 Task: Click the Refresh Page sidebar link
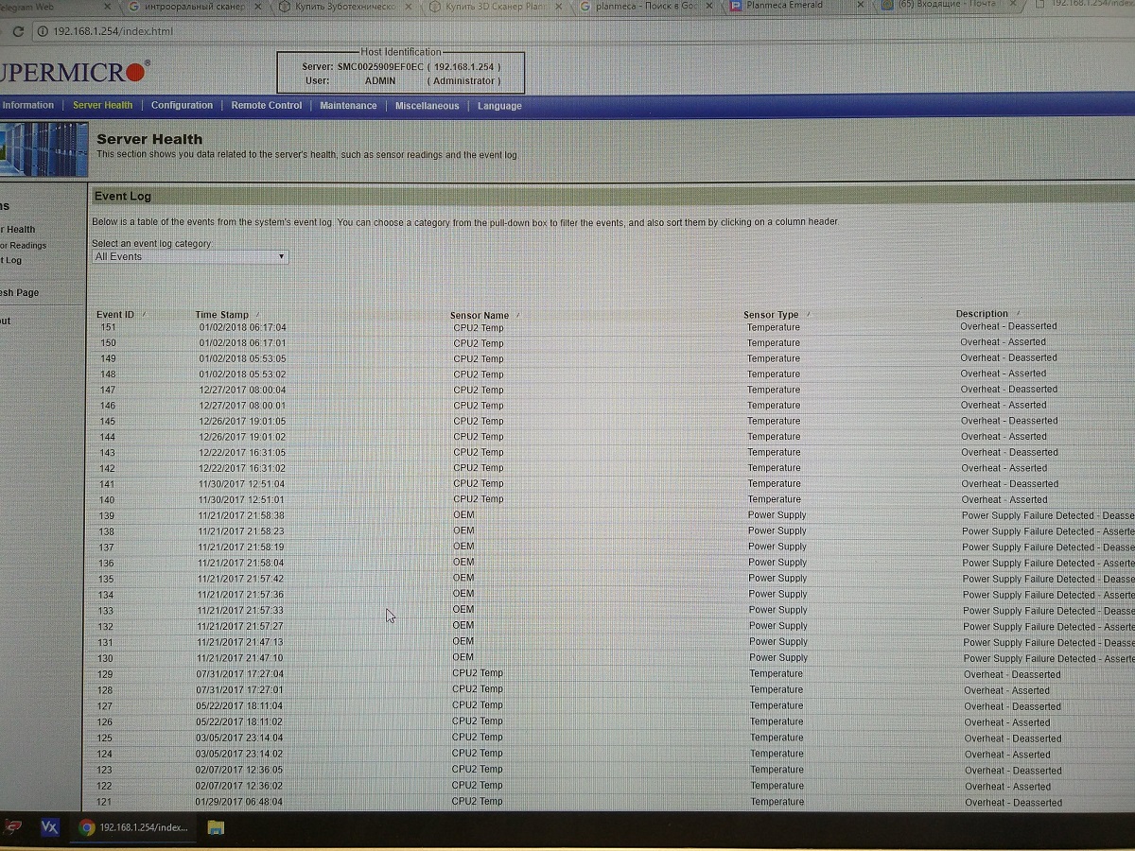[21, 293]
